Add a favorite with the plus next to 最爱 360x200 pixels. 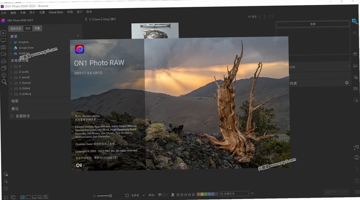coord(78,36)
